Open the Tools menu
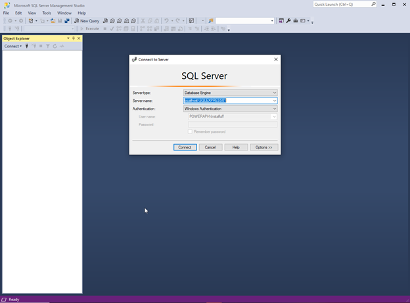Screen dimensions: 410x303 (x=47, y=13)
